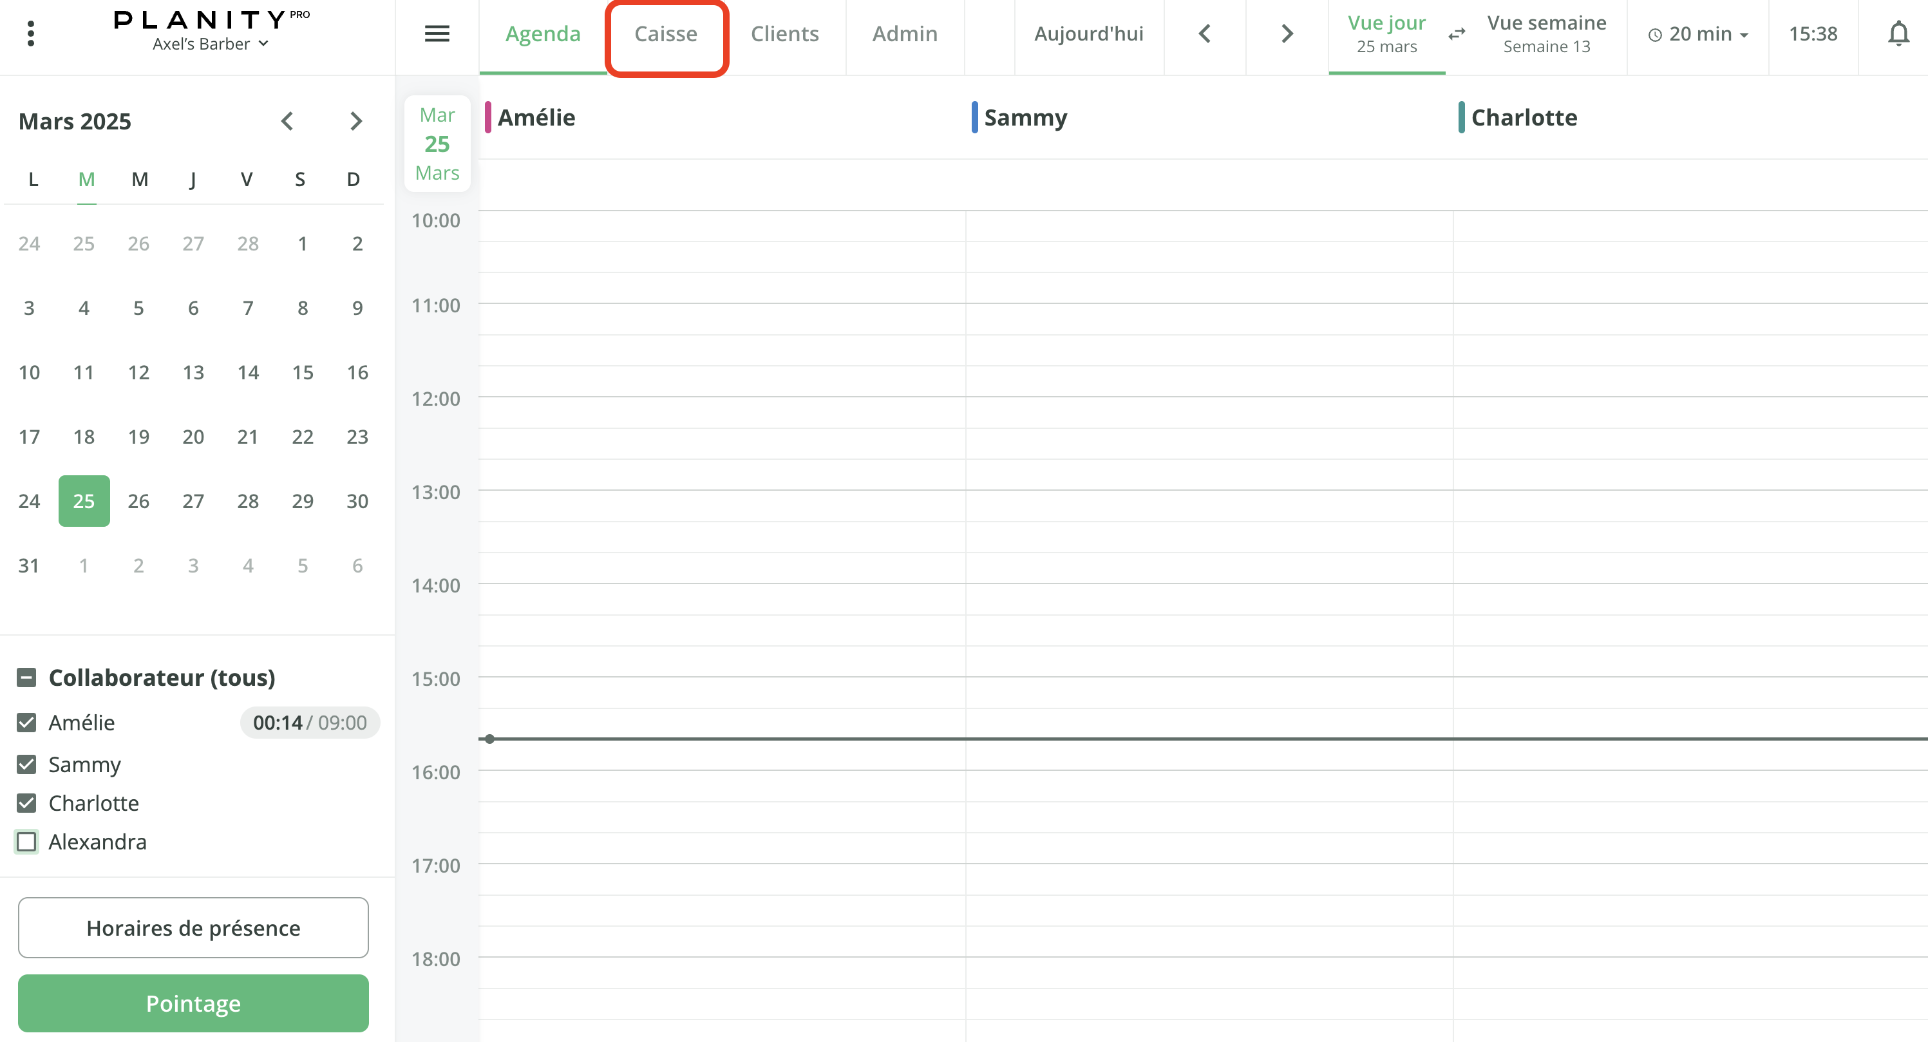Click Aujourd'hui to return to today

[x=1089, y=33]
